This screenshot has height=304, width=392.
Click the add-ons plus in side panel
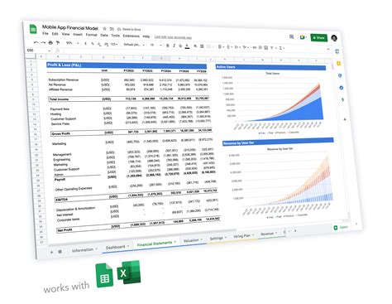(345, 119)
